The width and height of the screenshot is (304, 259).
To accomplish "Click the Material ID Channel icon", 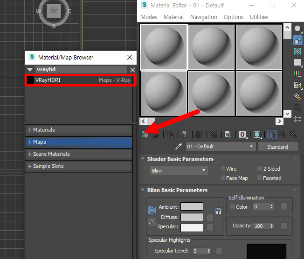I will pyautogui.click(x=242, y=134).
